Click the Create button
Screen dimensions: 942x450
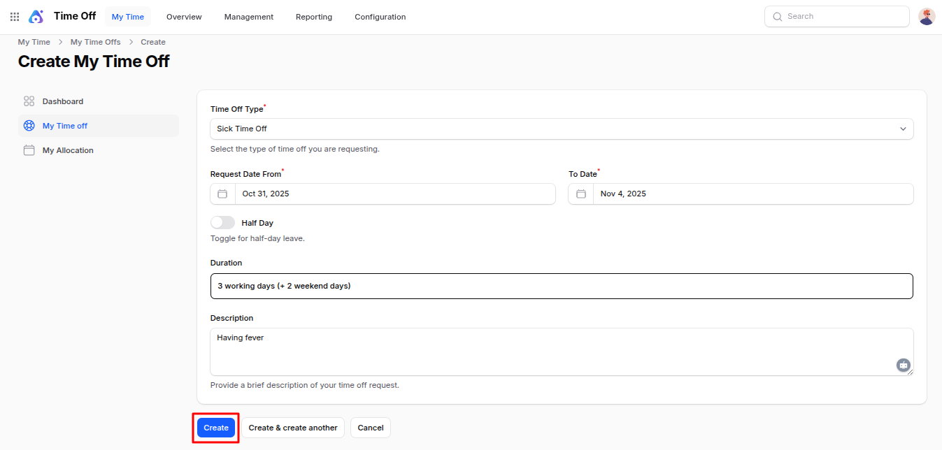click(x=216, y=428)
